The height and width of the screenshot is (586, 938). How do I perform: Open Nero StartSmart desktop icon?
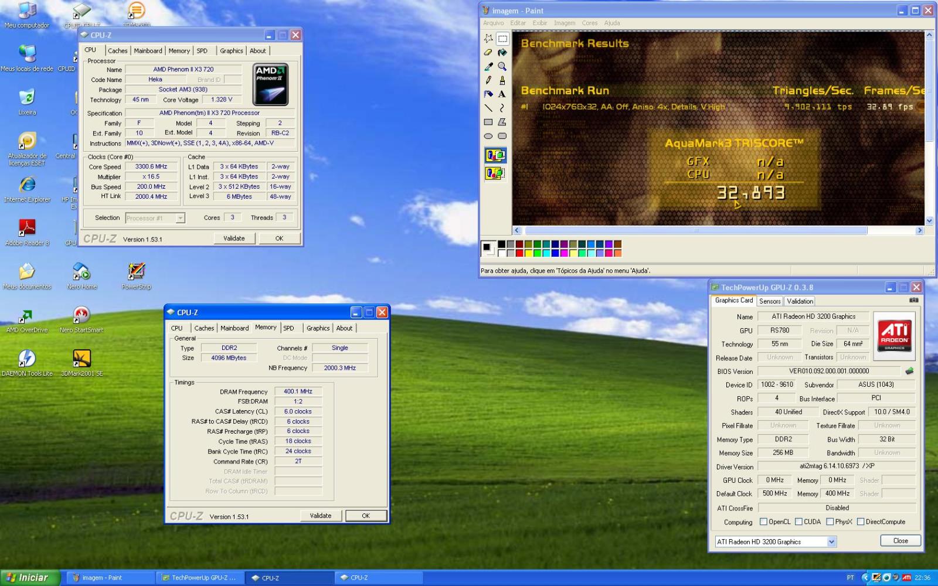[81, 319]
